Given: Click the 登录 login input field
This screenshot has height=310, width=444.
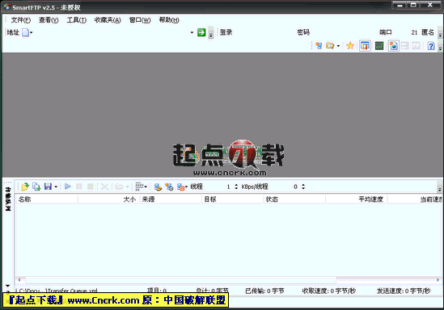Looking at the screenshot, I should click(x=264, y=32).
